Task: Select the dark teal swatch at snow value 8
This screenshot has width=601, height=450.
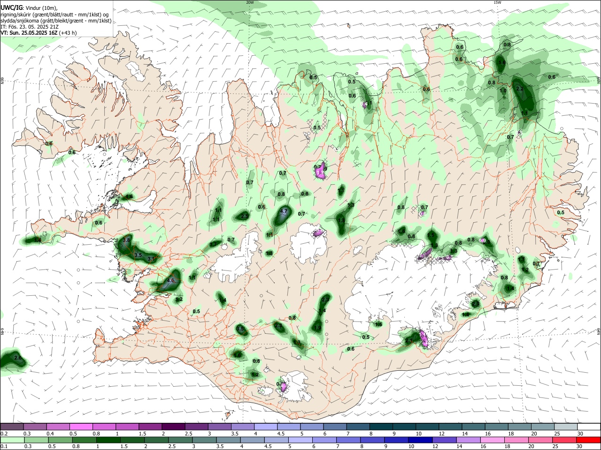Action: coord(380,427)
